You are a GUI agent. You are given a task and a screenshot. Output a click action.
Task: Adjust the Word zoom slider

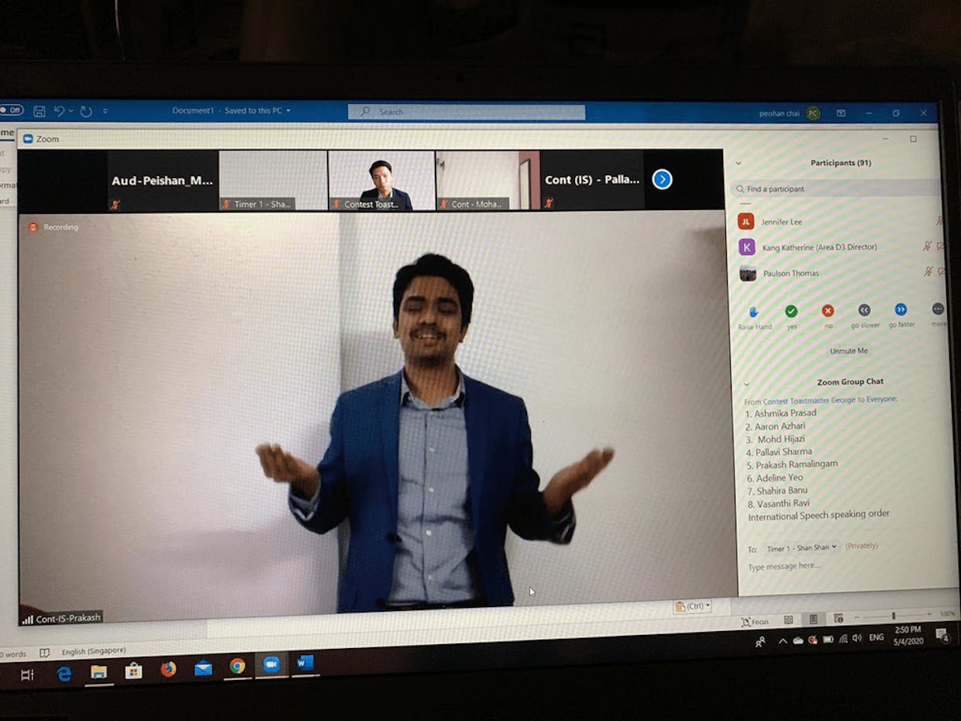point(892,616)
